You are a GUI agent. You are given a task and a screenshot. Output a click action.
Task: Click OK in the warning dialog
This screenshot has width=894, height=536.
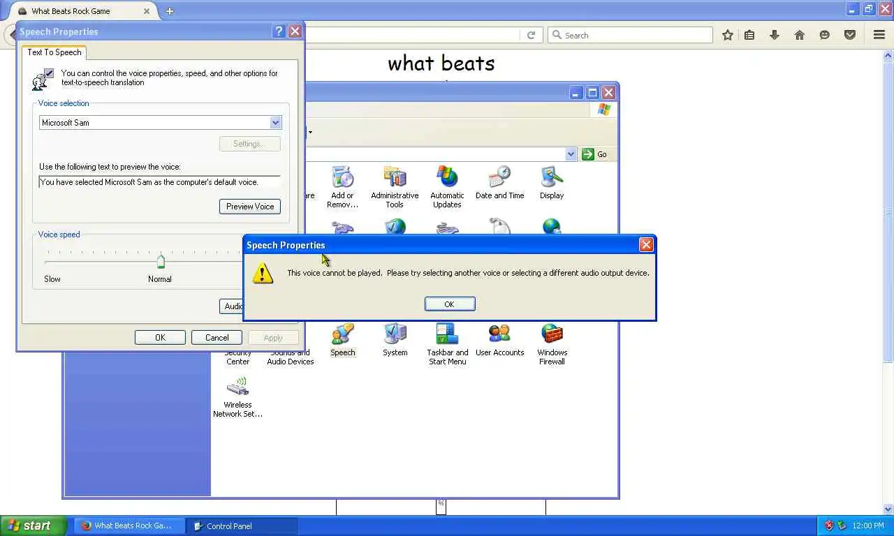[x=450, y=304]
